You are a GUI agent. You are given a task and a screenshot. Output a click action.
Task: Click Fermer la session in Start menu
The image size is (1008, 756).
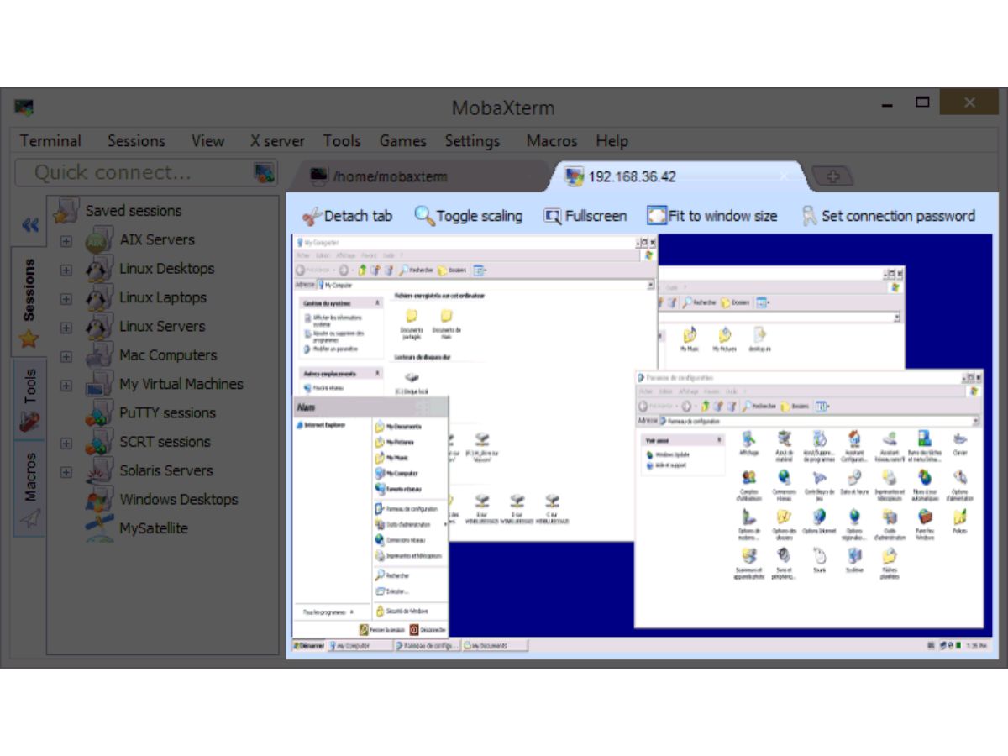[x=382, y=629]
